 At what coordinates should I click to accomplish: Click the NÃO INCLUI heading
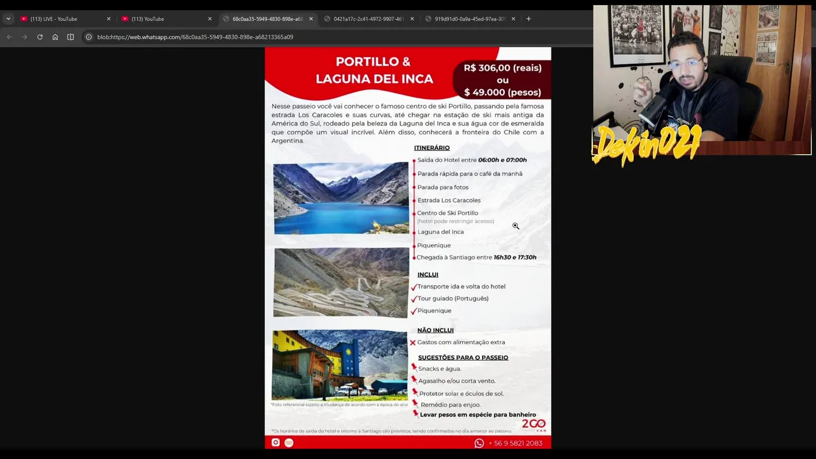click(435, 330)
